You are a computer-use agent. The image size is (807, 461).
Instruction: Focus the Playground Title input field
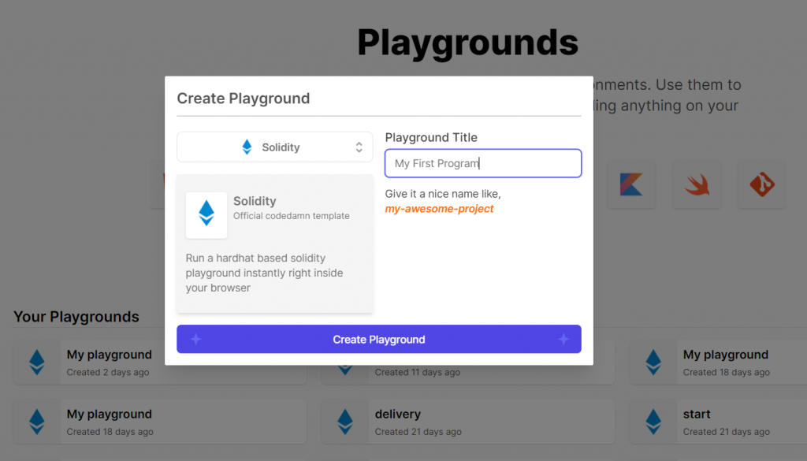click(x=482, y=163)
